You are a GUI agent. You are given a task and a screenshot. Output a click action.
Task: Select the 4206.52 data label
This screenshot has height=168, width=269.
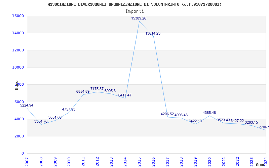pos(167,114)
